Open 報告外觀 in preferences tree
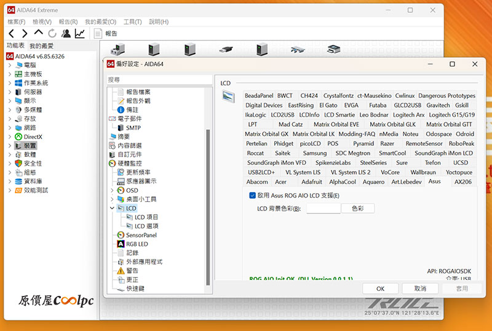Screen dimensions: 492x331 click(138, 101)
